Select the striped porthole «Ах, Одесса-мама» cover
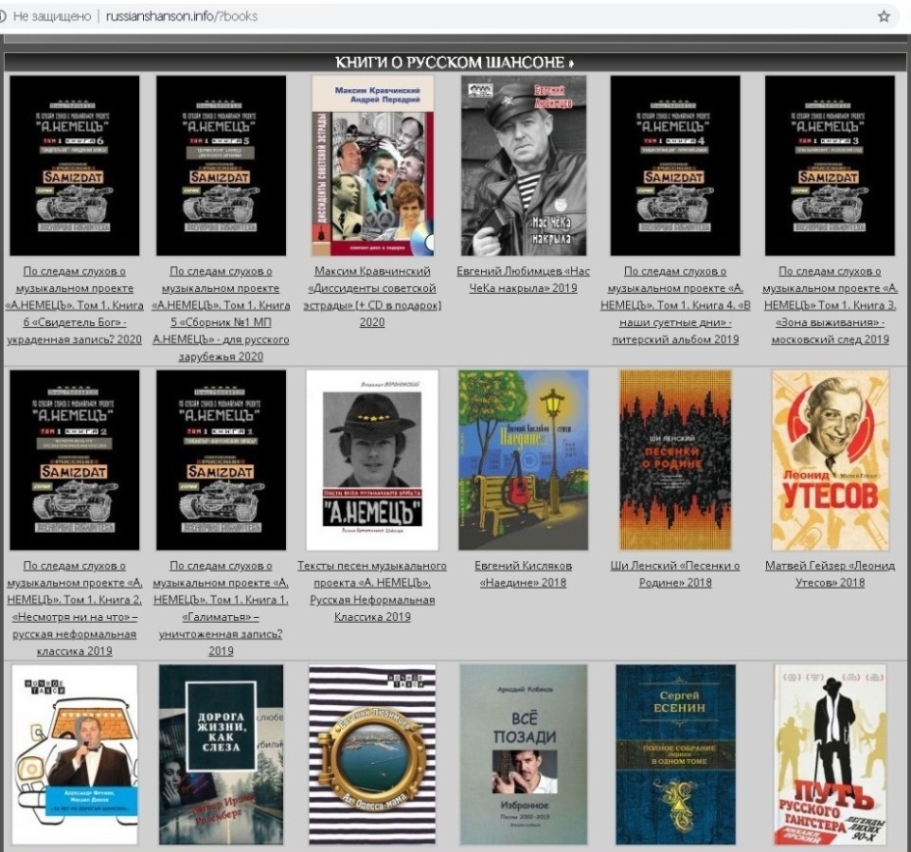The width and height of the screenshot is (911, 852). point(372,755)
